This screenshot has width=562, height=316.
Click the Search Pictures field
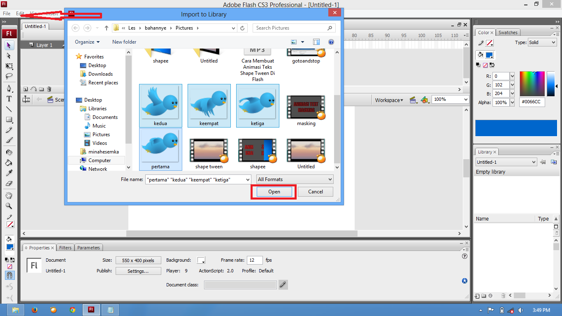coord(294,28)
